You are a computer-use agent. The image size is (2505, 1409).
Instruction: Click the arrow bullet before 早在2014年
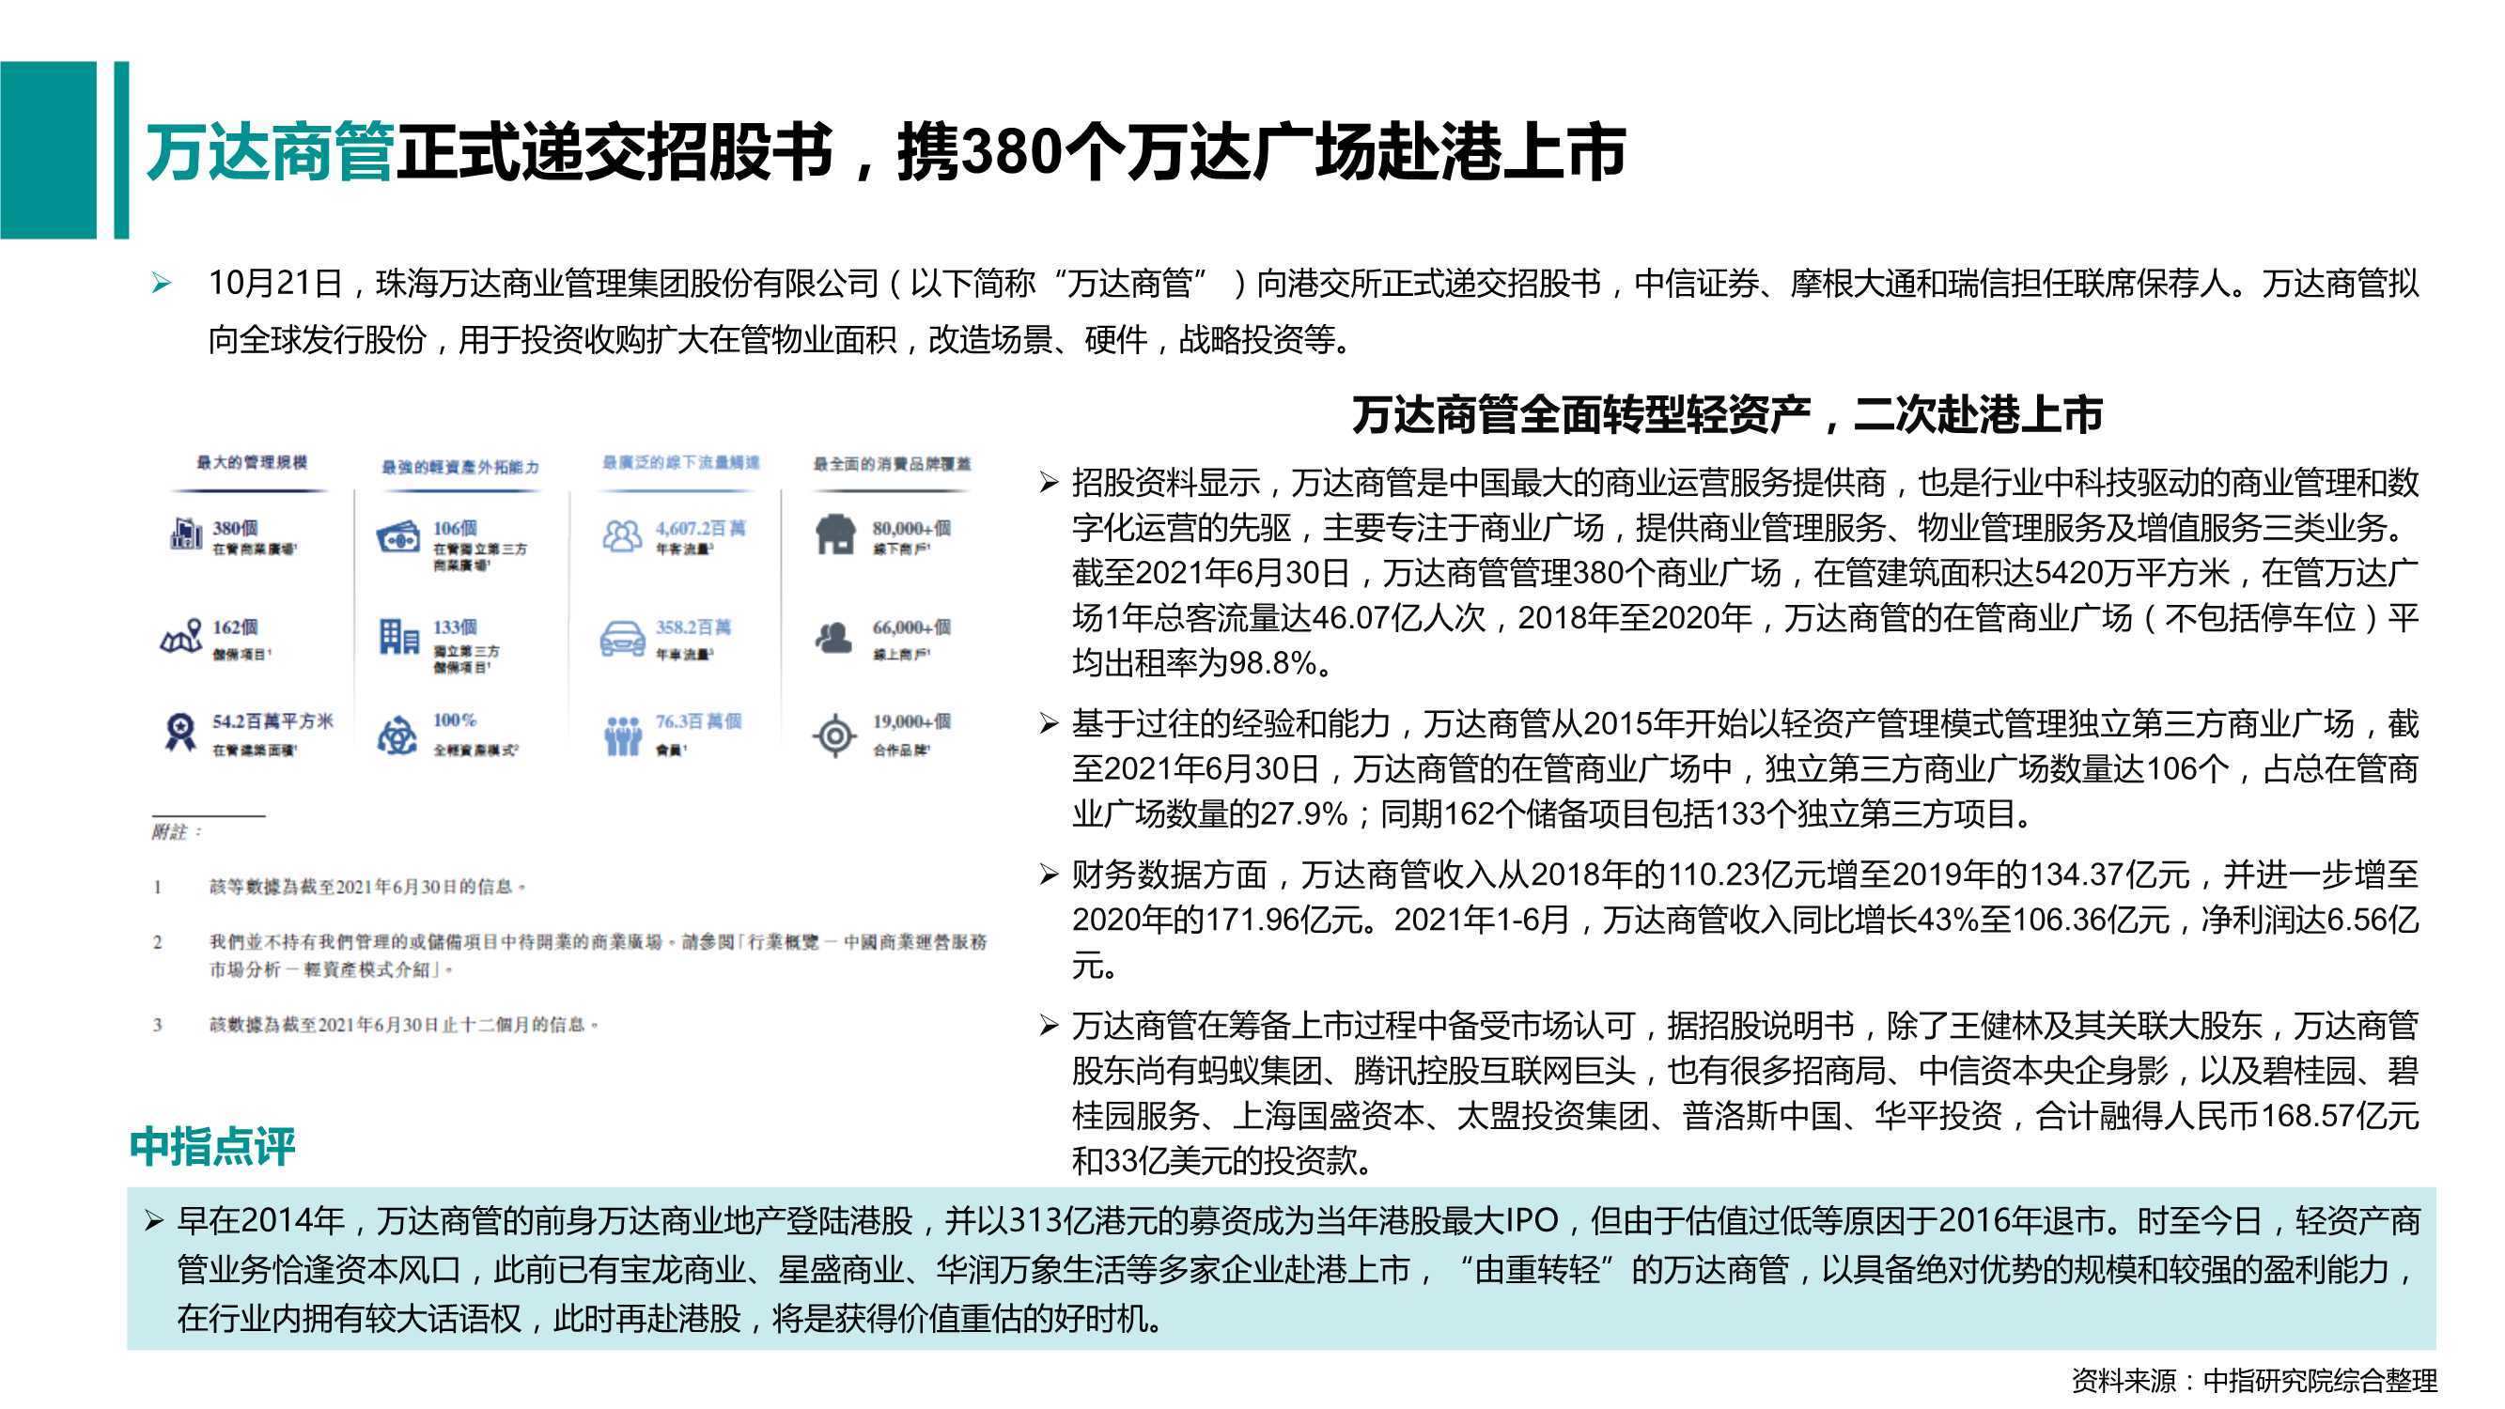[154, 1220]
